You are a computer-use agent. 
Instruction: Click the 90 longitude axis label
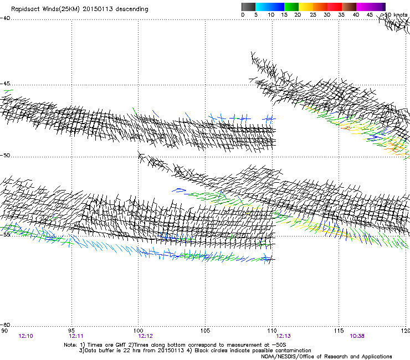(x=4, y=331)
